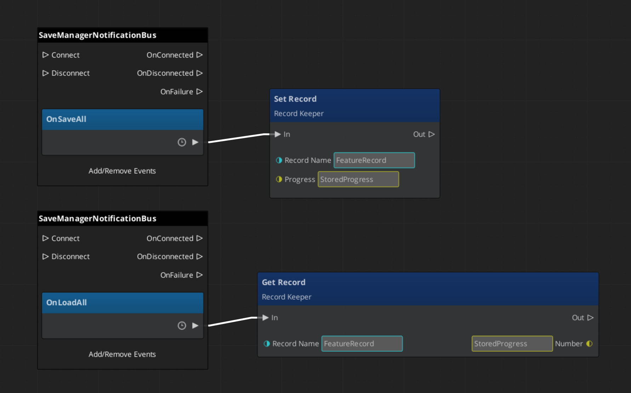Select the OnLoadAll event header

click(x=122, y=302)
